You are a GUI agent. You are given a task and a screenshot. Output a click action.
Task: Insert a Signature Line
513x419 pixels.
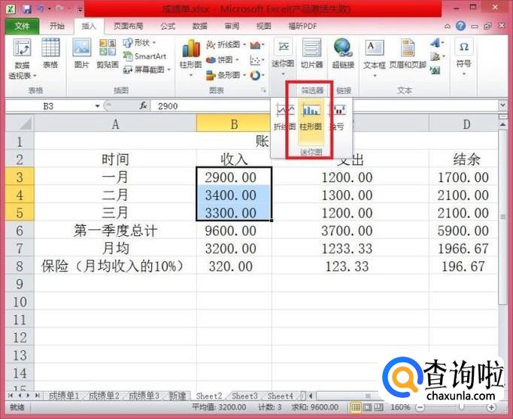coord(438,56)
